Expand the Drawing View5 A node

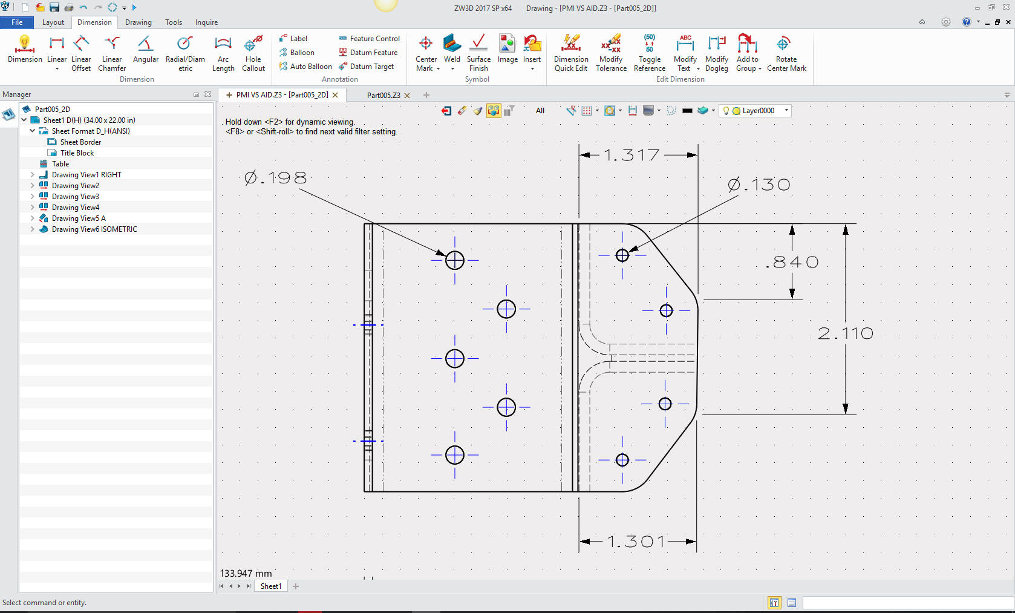(33, 218)
